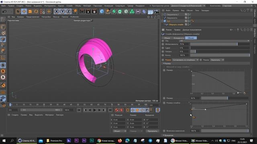Activate the Scale tool
The height and width of the screenshot is (144, 257).
click(30, 12)
